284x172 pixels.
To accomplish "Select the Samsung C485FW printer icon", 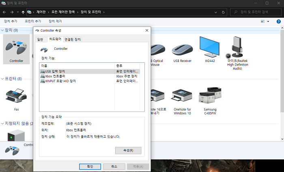I will (x=210, y=95).
